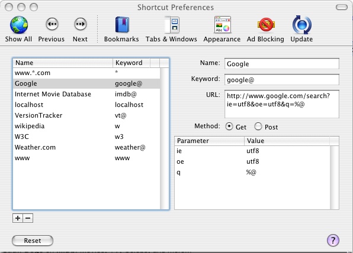353x253 pixels.
Task: Open the Show All globe icon
Action: click(19, 25)
